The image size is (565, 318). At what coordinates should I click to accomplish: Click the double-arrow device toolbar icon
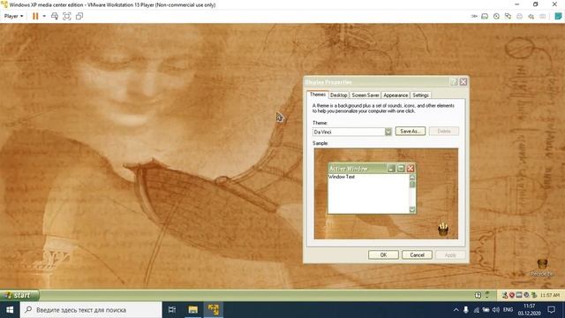tap(474, 16)
